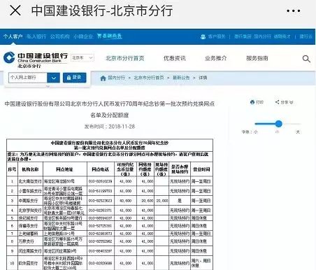The image size is (316, 270).
Task: Click the 20,600 online quota cell
Action: (x=145, y=201)
